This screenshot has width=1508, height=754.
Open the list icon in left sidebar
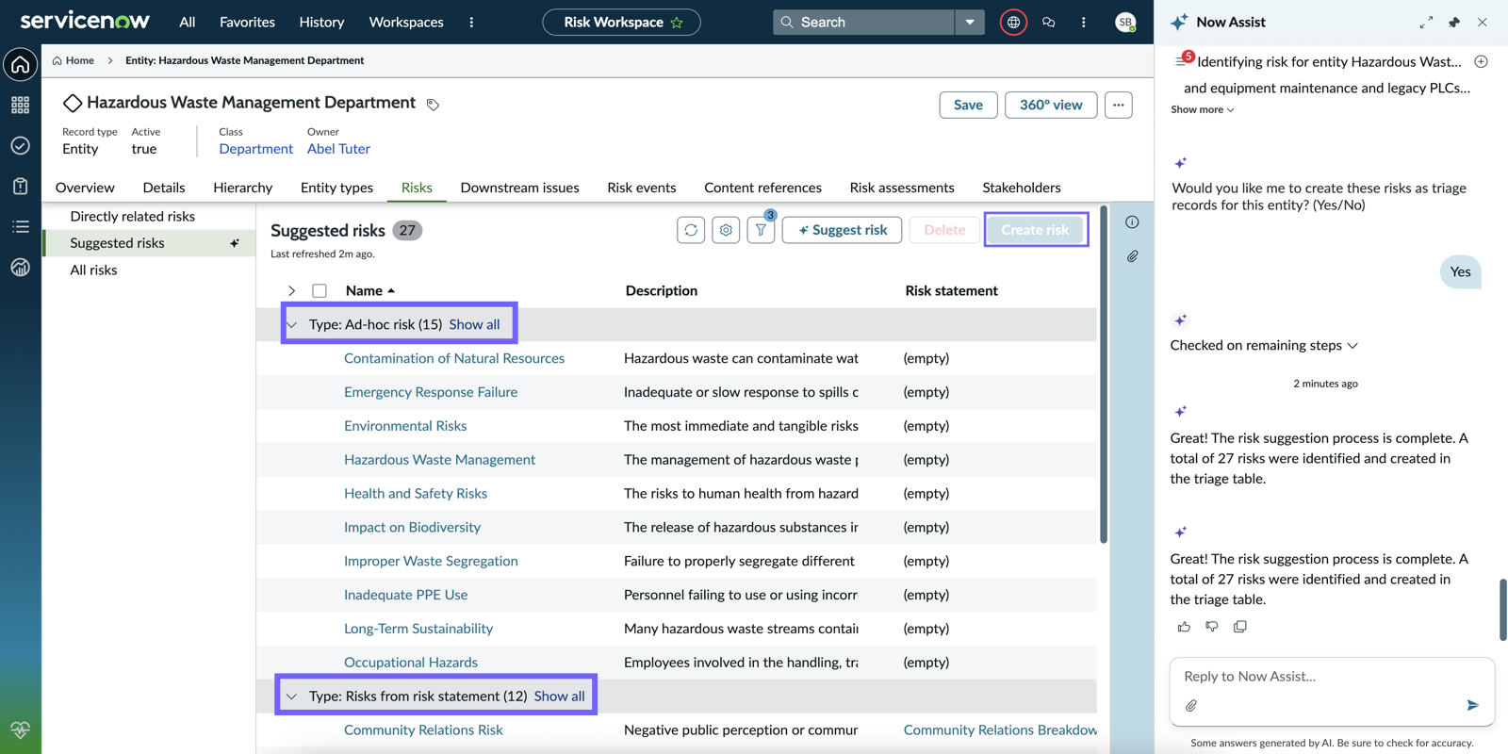(x=20, y=226)
